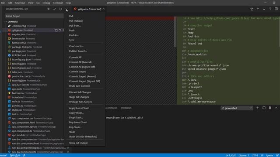280x157 pixels.
Task: Click Ln 1, Col 1 in status bar
Action: coord(231,155)
